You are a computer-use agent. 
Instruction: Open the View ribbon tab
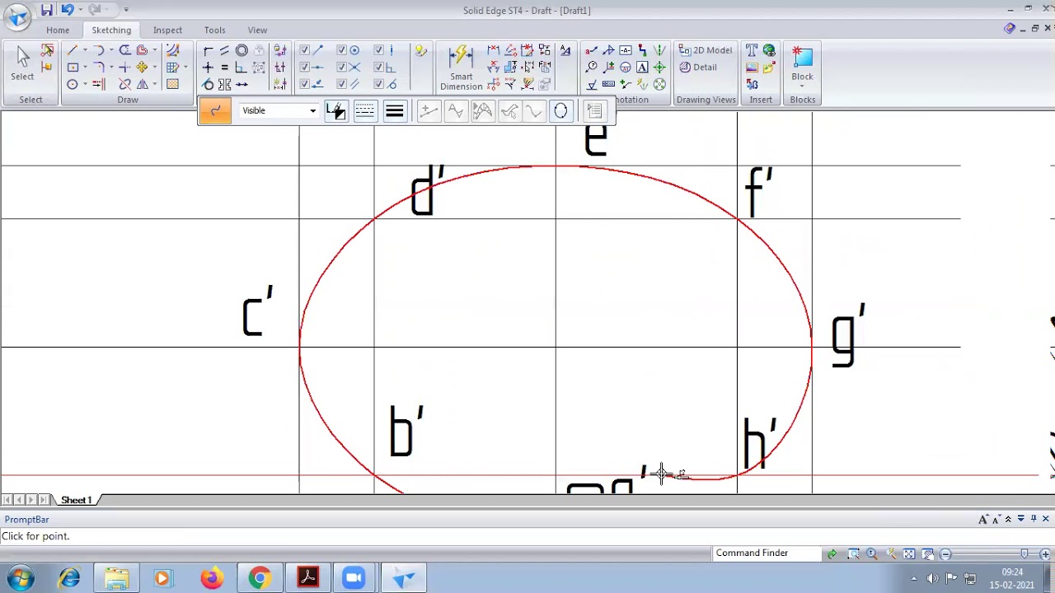[257, 30]
